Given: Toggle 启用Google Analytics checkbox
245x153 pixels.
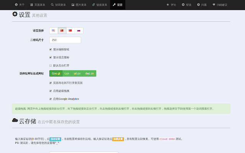Looking at the screenshot, I should point(51,99).
